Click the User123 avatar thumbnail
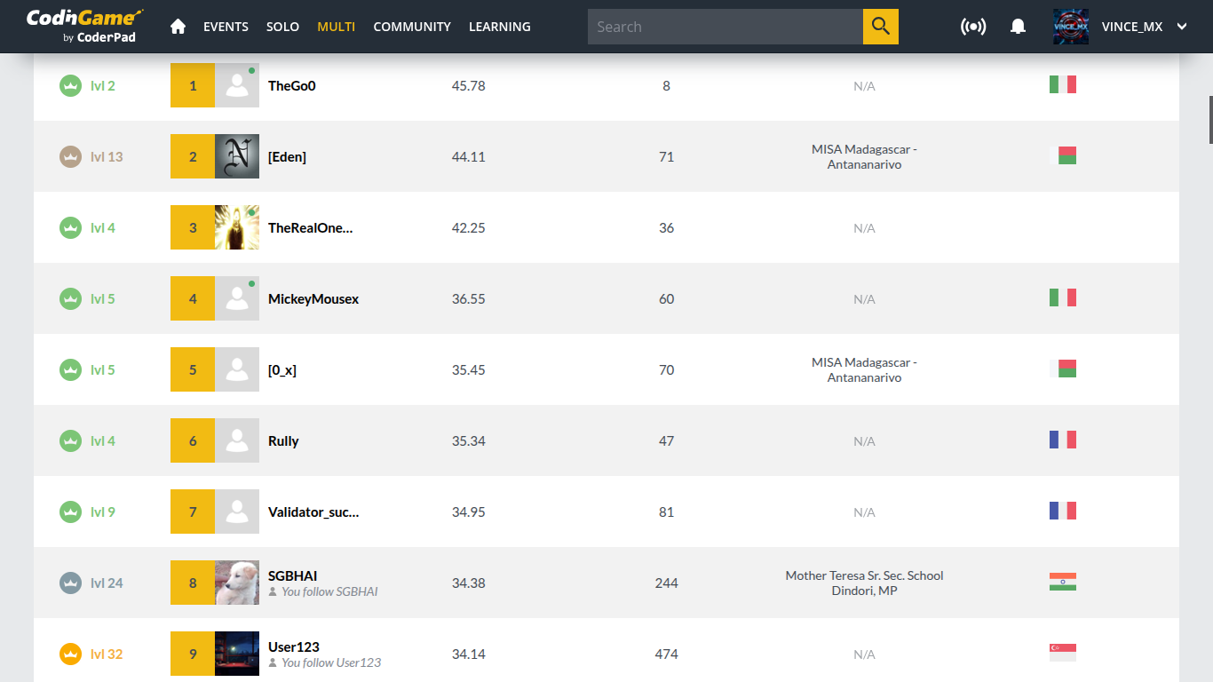Image resolution: width=1213 pixels, height=682 pixels. click(237, 654)
